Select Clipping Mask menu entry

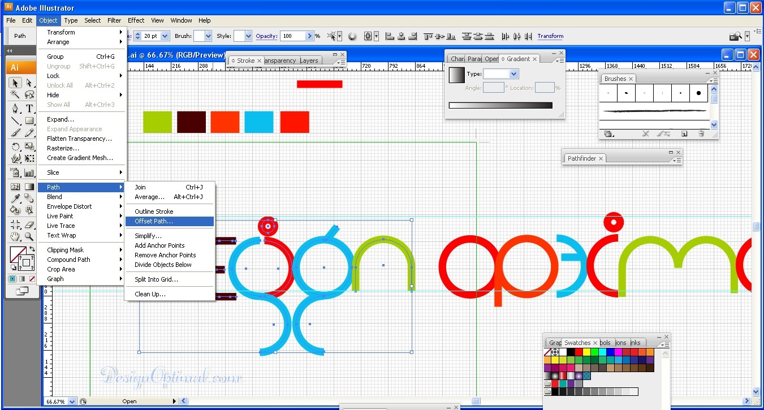coord(82,250)
